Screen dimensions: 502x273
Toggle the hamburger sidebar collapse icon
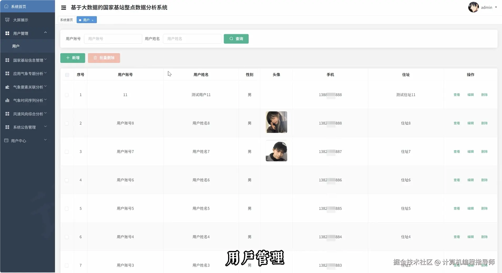point(63,8)
